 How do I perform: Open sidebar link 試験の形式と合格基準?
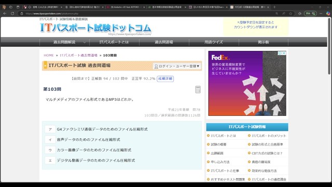(x=267, y=144)
